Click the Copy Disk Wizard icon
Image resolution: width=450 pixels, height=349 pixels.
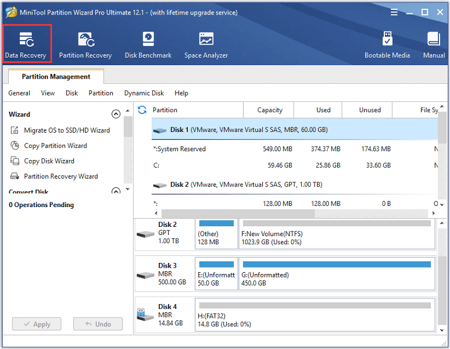pyautogui.click(x=15, y=161)
